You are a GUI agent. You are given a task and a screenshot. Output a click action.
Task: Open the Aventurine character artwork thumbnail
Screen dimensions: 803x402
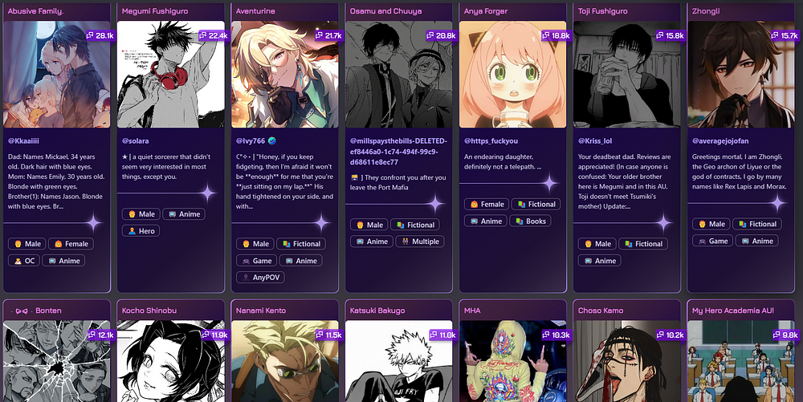pyautogui.click(x=285, y=74)
